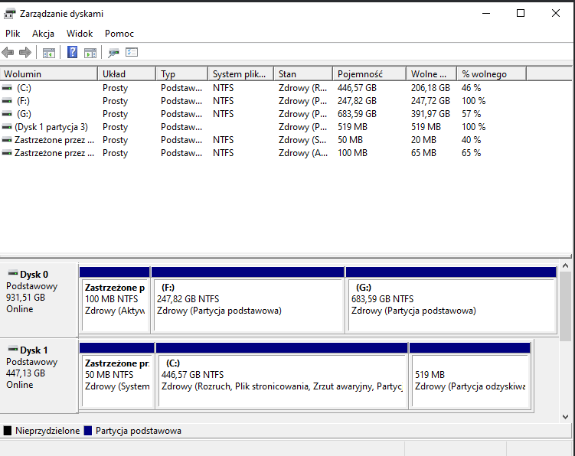Open the Plik menu
Image resolution: width=575 pixels, height=456 pixels.
pyautogui.click(x=12, y=34)
